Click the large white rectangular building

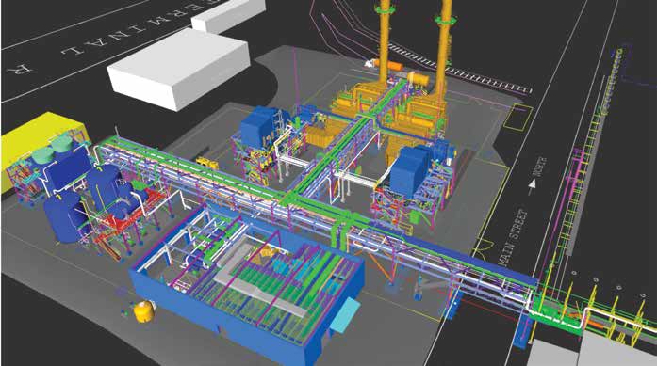(178, 68)
